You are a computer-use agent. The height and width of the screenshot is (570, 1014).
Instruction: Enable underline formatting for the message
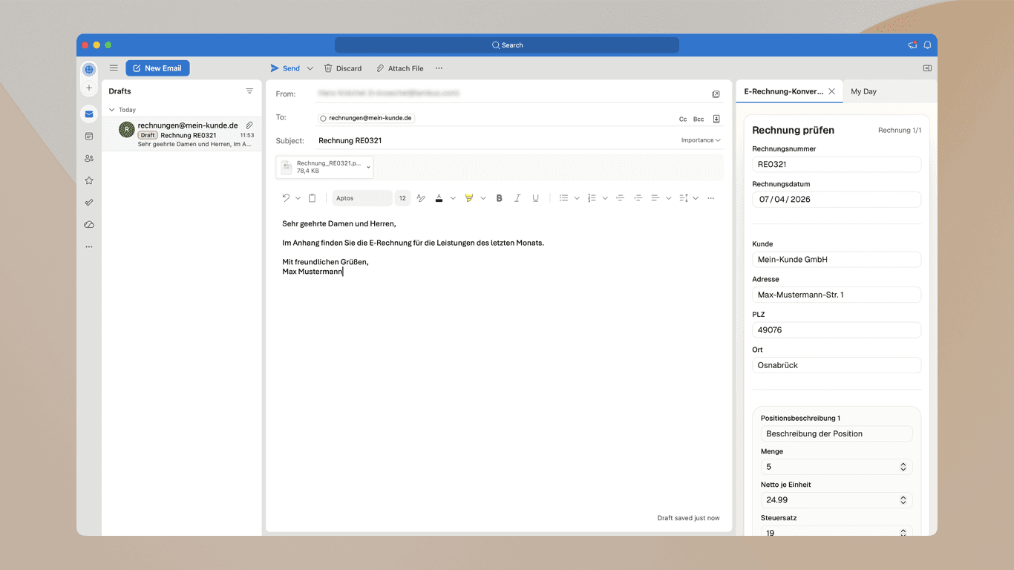[x=535, y=197]
